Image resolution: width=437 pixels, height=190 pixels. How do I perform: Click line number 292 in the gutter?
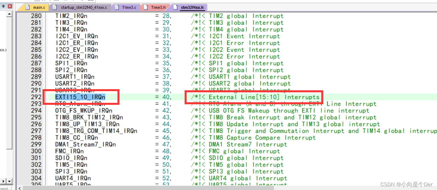click(x=36, y=97)
